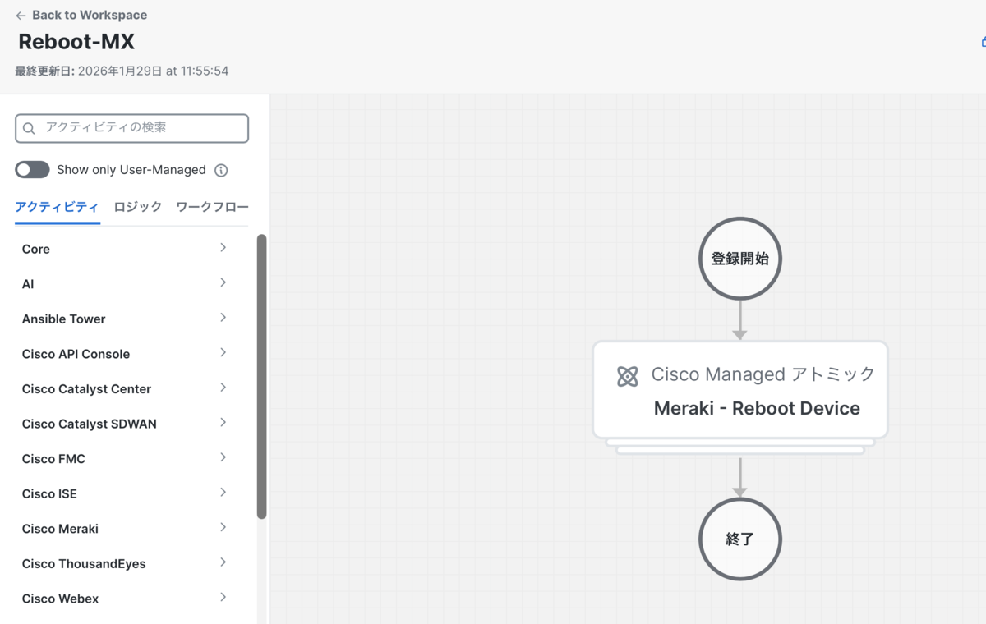The height and width of the screenshot is (624, 986).
Task: Click the activity list vertical scrollbar
Action: click(x=262, y=377)
